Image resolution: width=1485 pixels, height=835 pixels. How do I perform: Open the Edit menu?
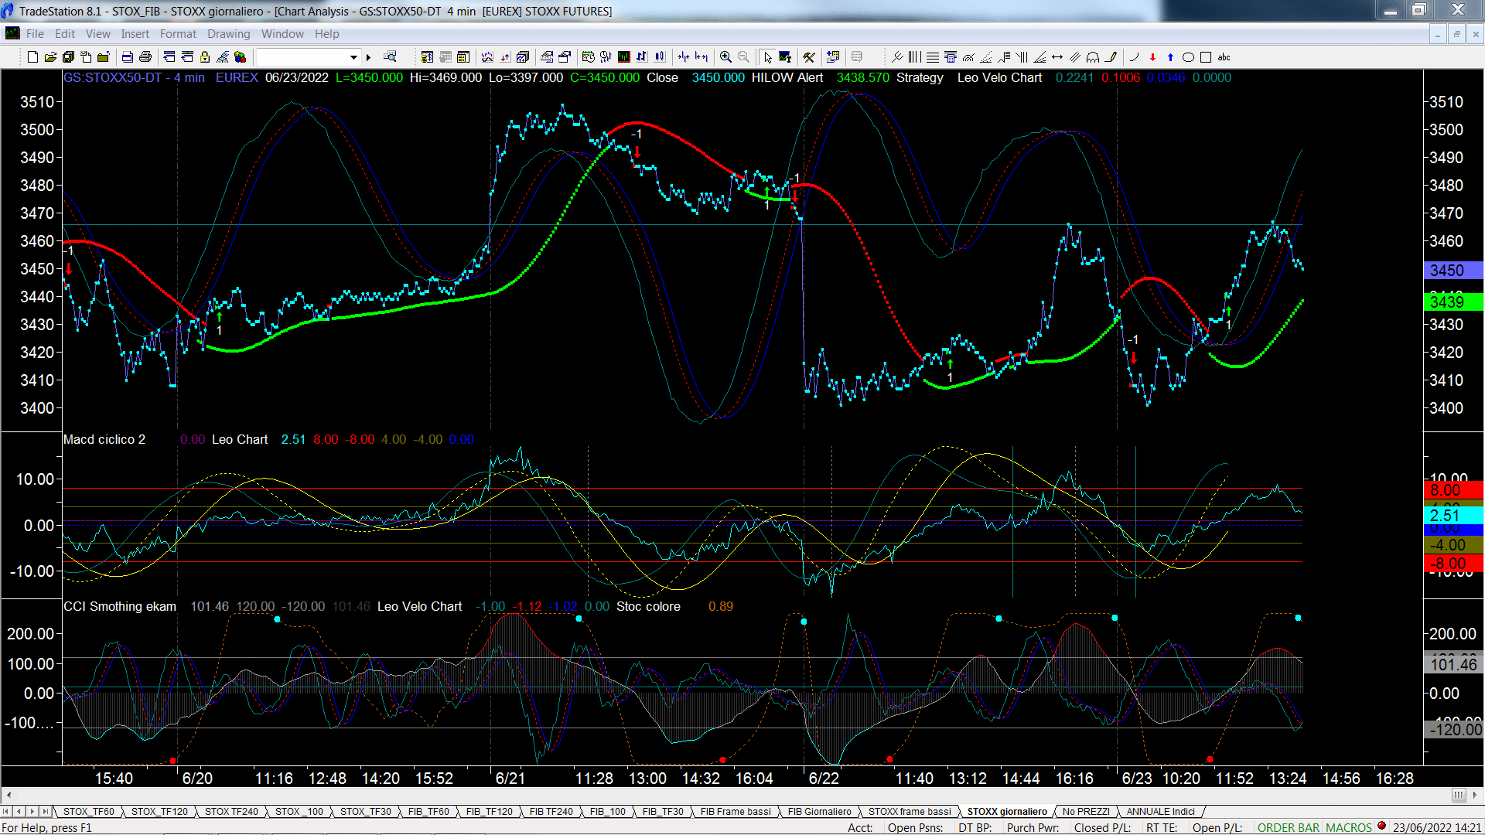tap(65, 34)
